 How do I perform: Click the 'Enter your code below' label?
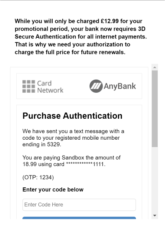point(53,189)
